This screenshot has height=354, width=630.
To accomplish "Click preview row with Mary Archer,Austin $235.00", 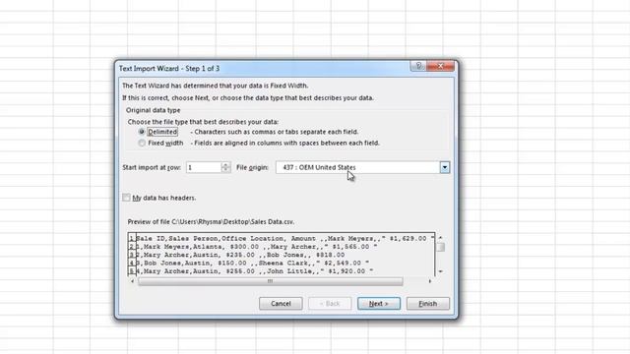I will 282,255.
